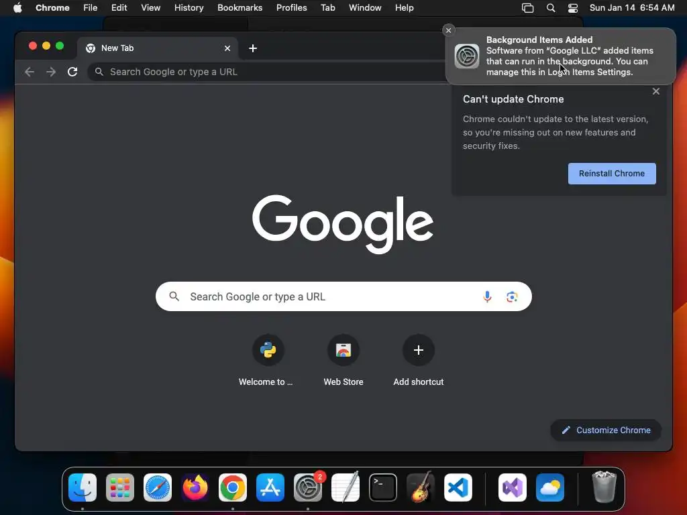Open the Tab menu
This screenshot has height=515, width=687.
click(x=327, y=8)
